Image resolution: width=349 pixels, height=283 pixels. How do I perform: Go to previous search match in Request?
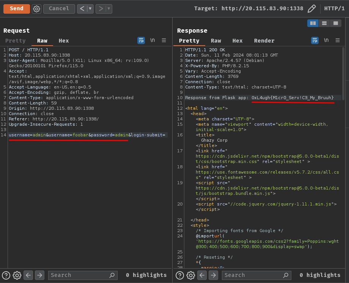28,275
